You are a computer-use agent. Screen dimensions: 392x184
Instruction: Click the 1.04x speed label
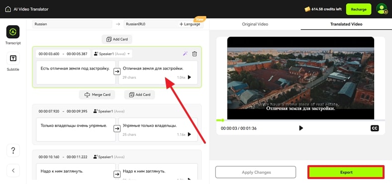(181, 78)
